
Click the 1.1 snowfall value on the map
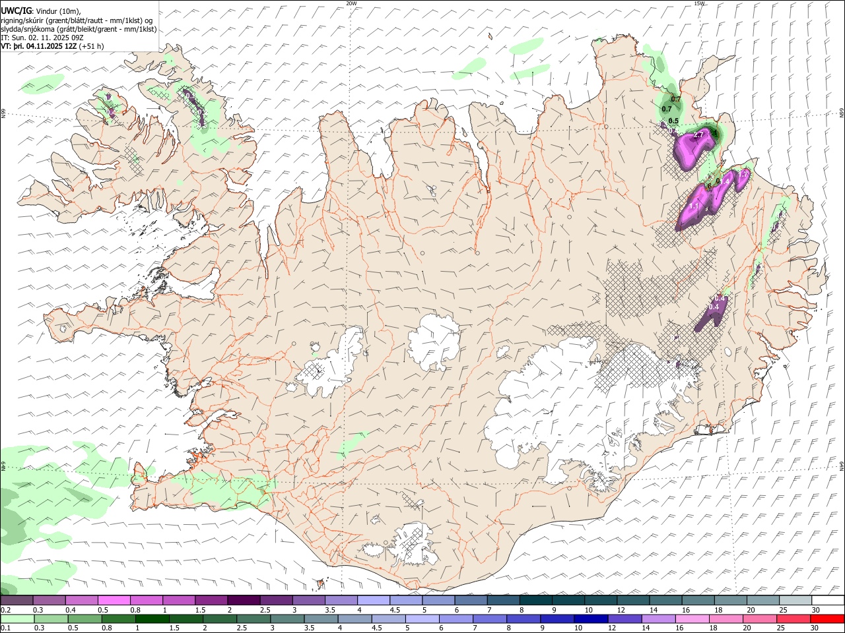pyautogui.click(x=694, y=206)
